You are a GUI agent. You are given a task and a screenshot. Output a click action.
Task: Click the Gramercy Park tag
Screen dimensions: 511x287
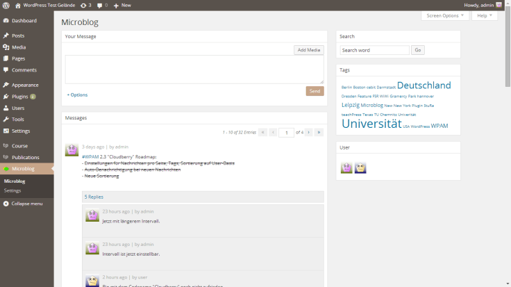pos(403,96)
